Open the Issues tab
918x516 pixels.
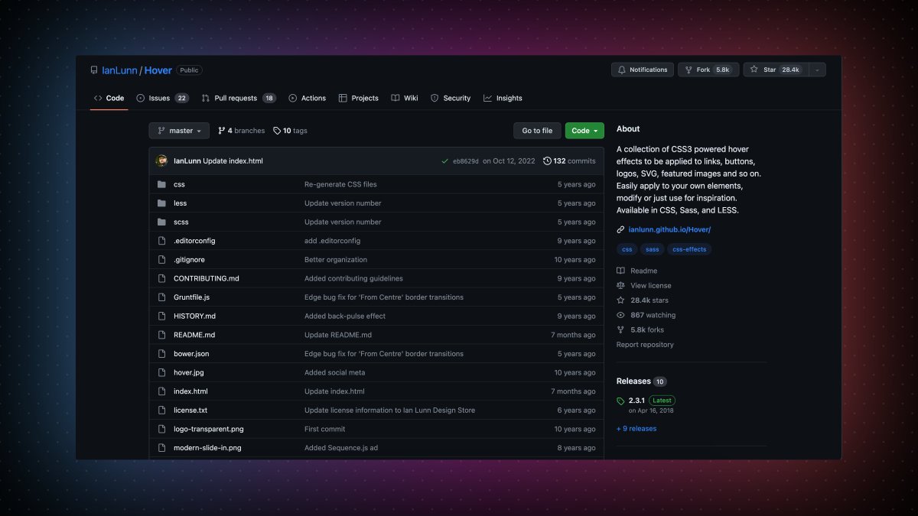tap(162, 98)
